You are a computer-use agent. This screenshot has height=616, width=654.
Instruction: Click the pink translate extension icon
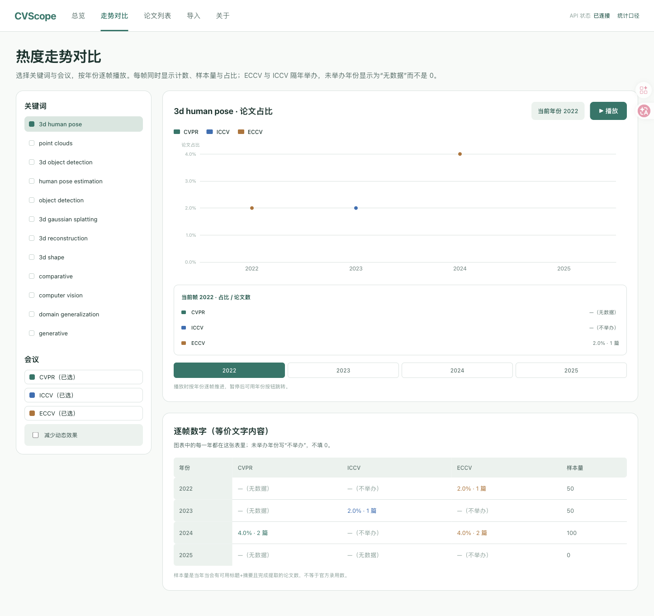click(644, 111)
